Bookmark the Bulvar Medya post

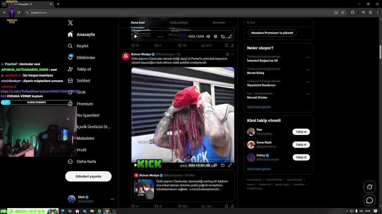tap(226, 206)
